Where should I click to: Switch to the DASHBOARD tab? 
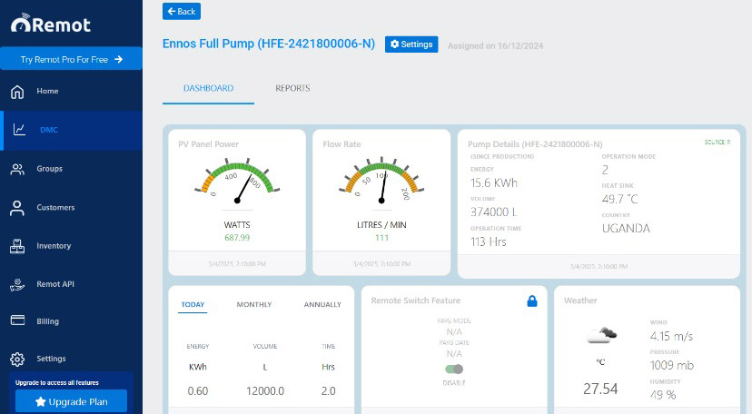pos(208,88)
